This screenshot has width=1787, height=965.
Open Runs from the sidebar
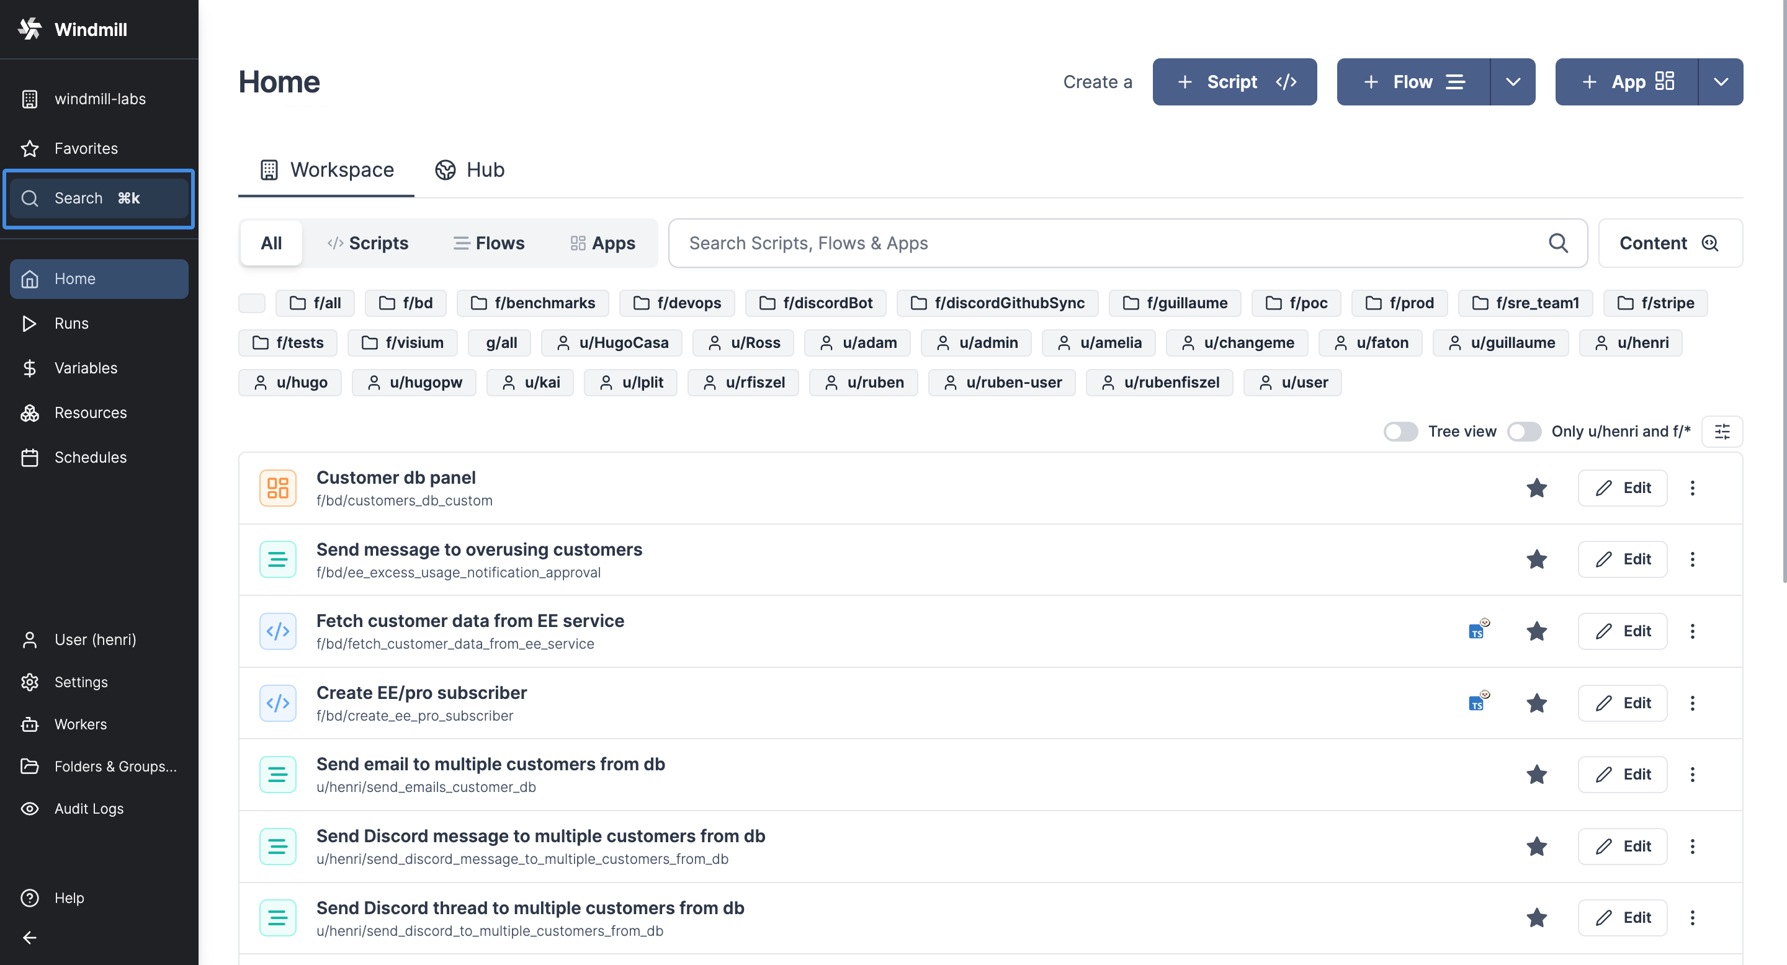[x=71, y=323]
